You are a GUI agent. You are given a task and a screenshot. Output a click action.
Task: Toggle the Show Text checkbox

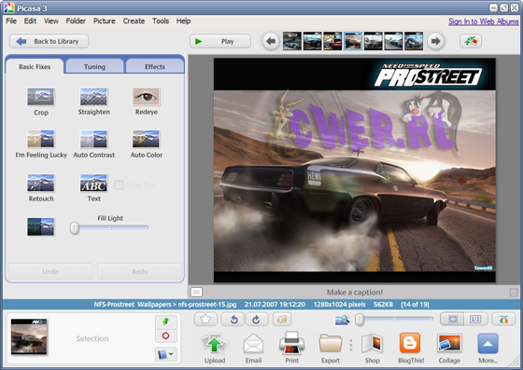pos(119,185)
